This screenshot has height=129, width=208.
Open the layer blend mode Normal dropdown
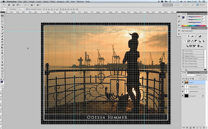[188, 75]
